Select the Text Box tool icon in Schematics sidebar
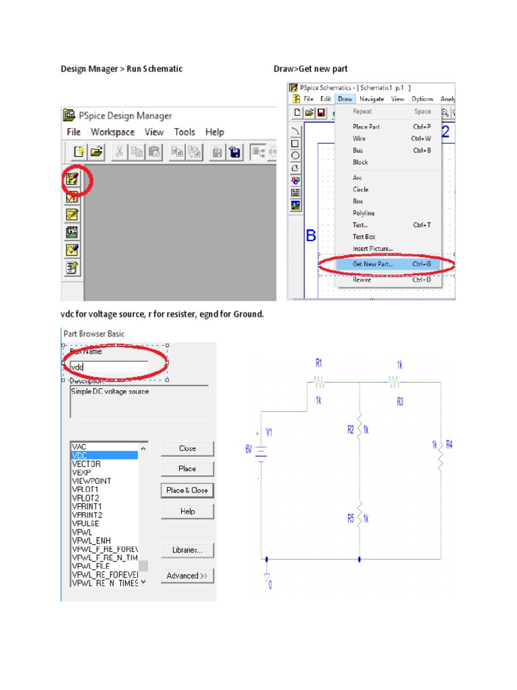This screenshot has height=690, width=517. click(x=296, y=192)
